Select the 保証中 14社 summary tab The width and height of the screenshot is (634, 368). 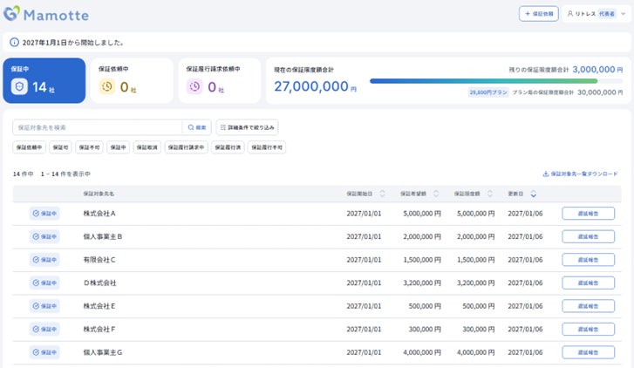[x=43, y=81]
